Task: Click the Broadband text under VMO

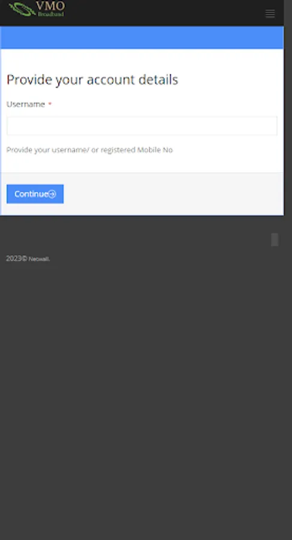Action: (51, 14)
